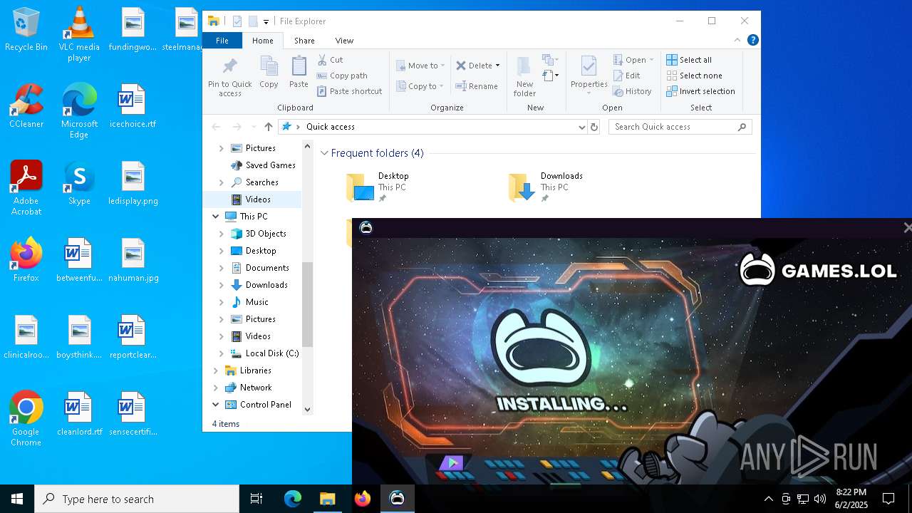Select the Firefox desktop icon

click(x=26, y=260)
